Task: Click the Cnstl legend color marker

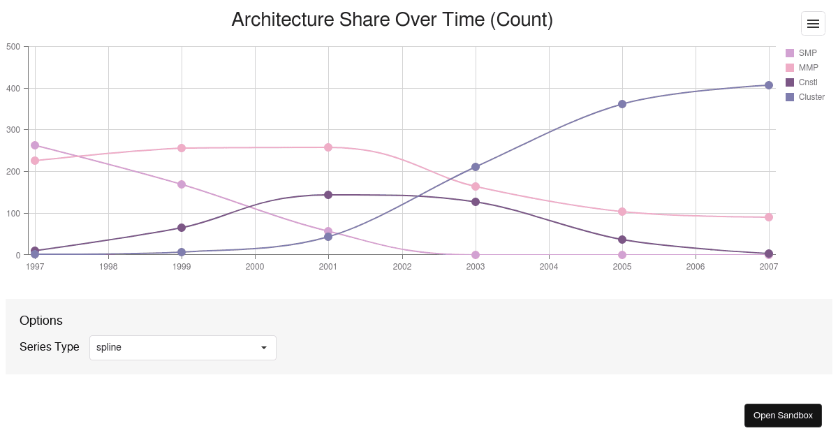Action: click(790, 82)
